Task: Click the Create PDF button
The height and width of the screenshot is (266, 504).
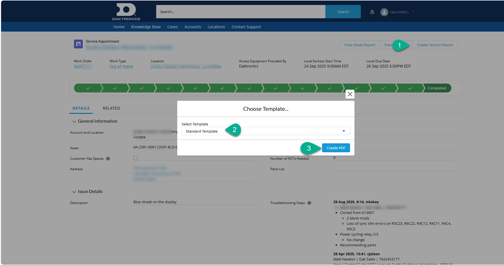Action: pos(336,148)
